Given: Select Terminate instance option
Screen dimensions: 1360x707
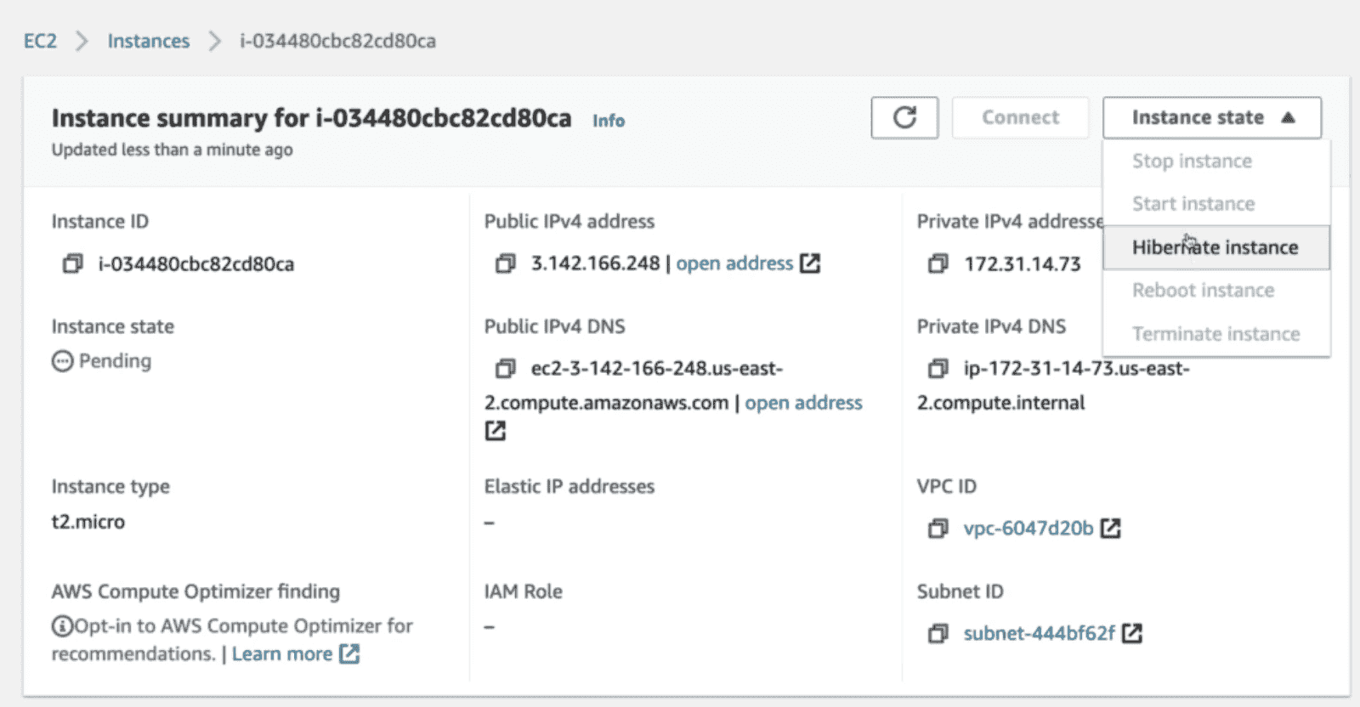Looking at the screenshot, I should point(1215,334).
